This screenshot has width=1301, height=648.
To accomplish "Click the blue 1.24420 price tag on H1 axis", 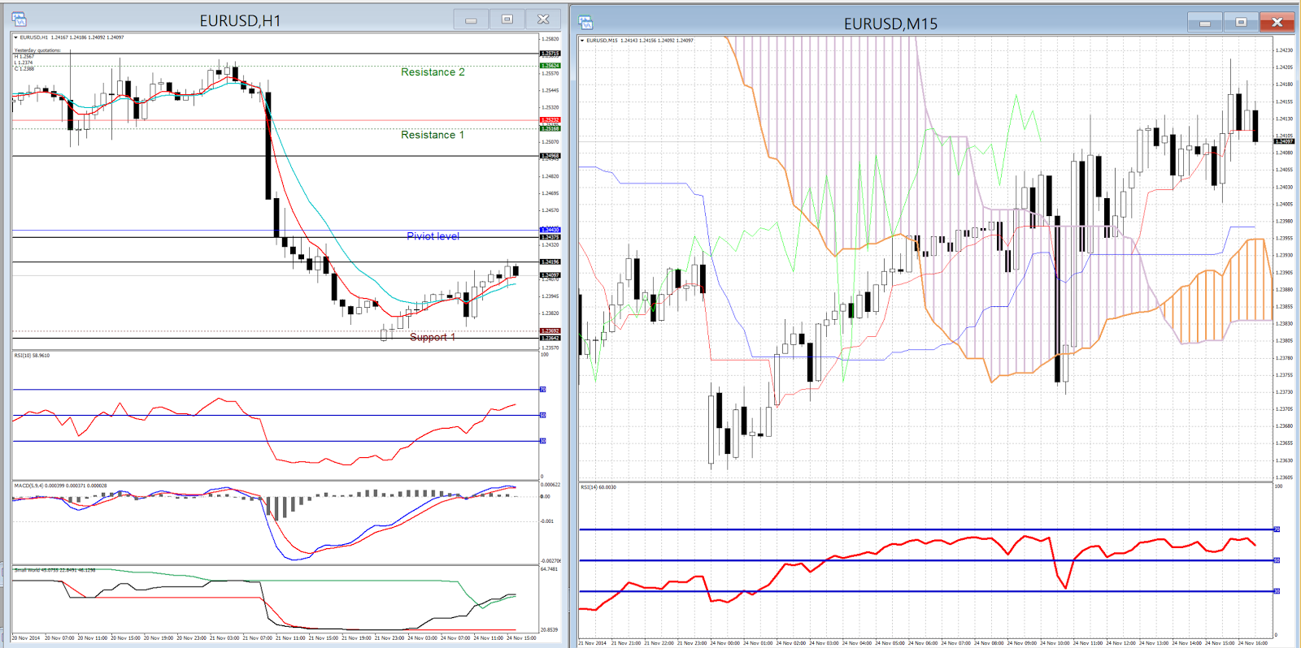I will [550, 230].
